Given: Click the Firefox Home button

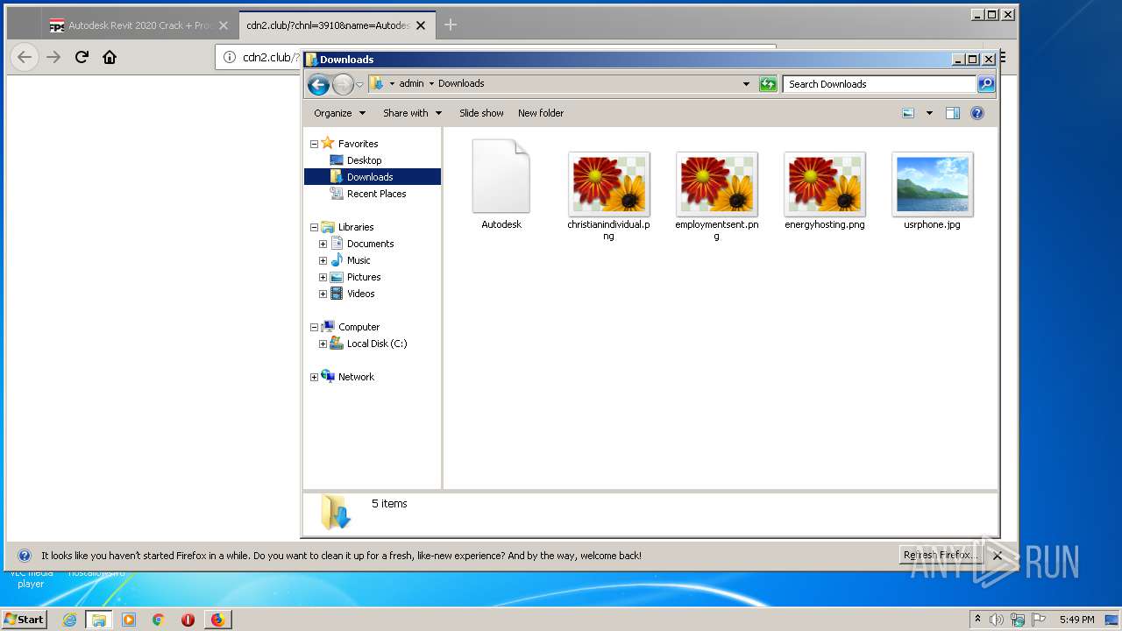Looking at the screenshot, I should click(x=110, y=57).
